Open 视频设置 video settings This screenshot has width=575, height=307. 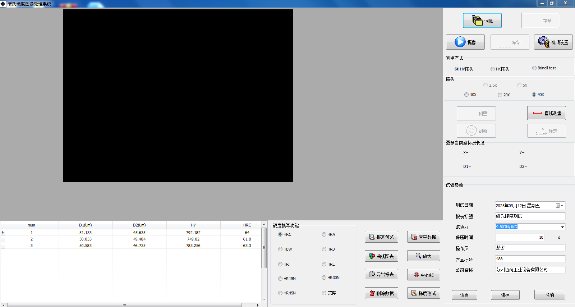tap(553, 42)
